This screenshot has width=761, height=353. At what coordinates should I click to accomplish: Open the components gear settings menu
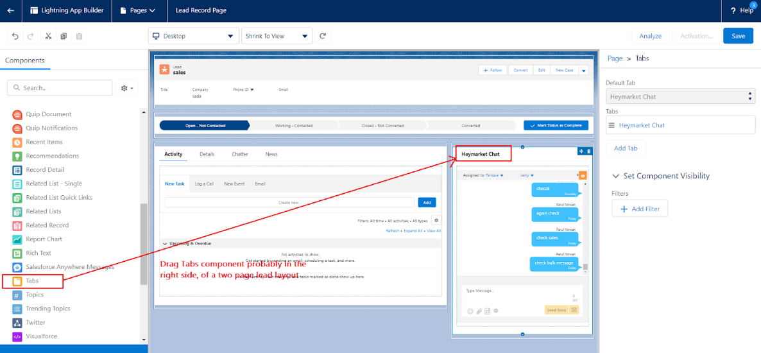(128, 88)
